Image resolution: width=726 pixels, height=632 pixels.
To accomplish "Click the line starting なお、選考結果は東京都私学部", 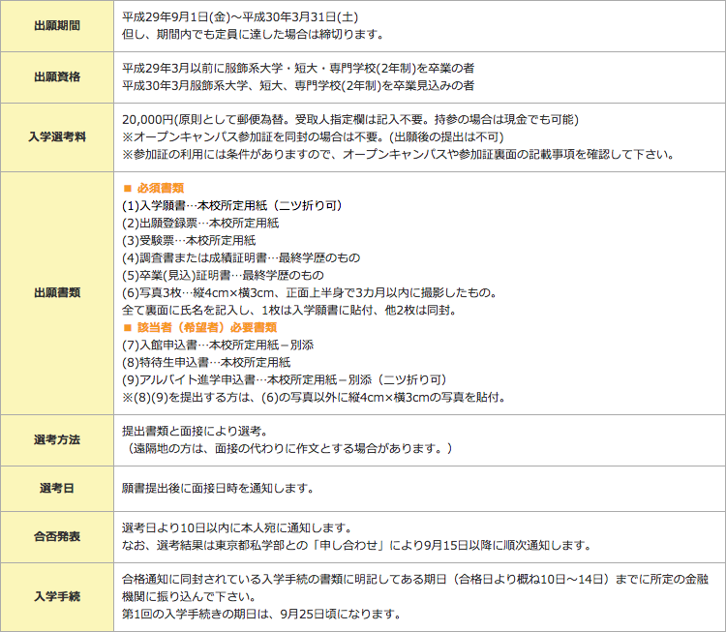I will pyautogui.click(x=357, y=546).
